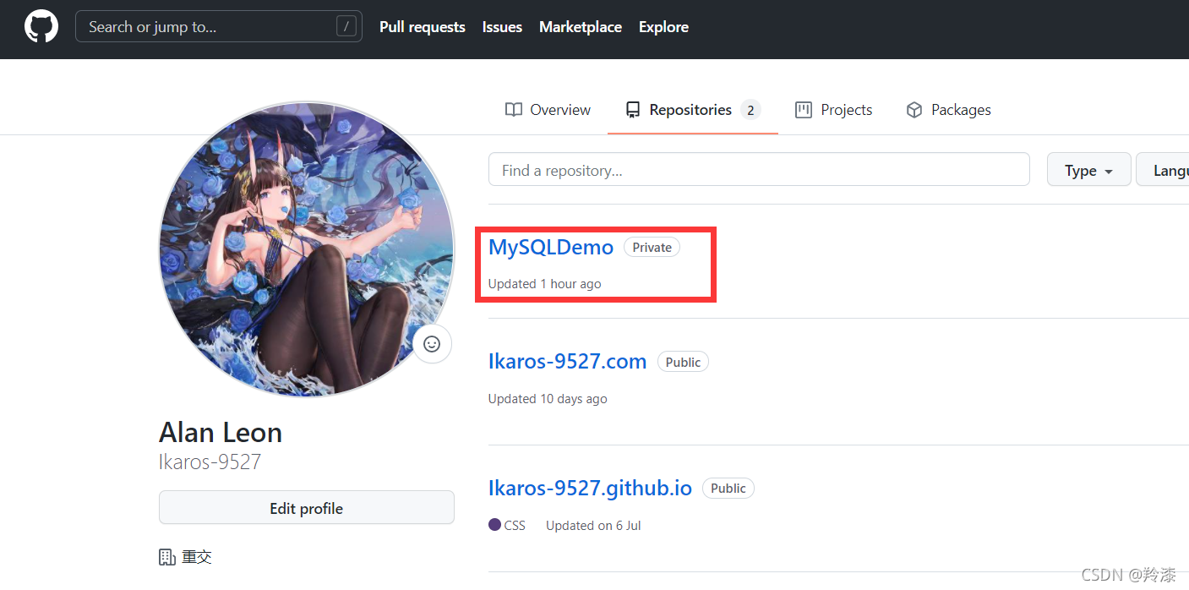Click the CSS language label
Image resolution: width=1189 pixels, height=590 pixels.
point(515,526)
